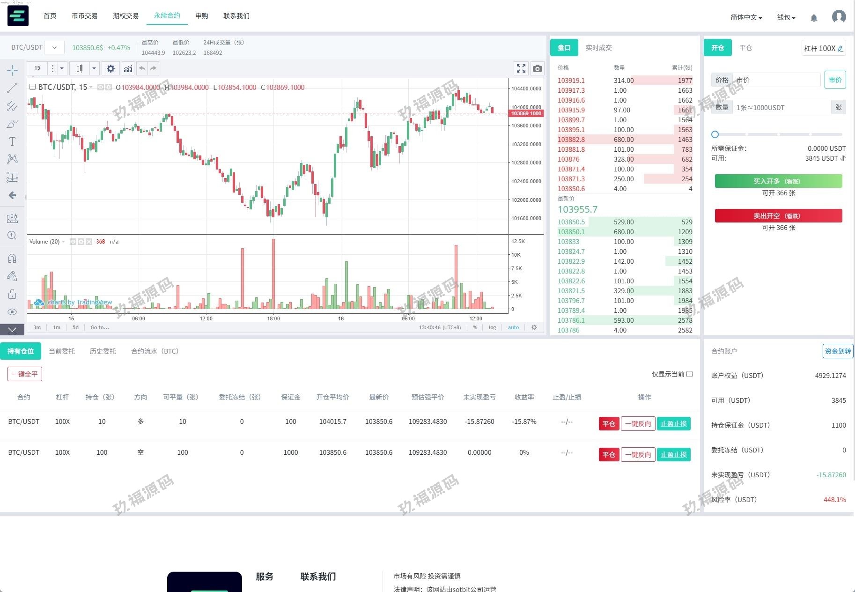Open the indicators panel icon

(x=128, y=68)
